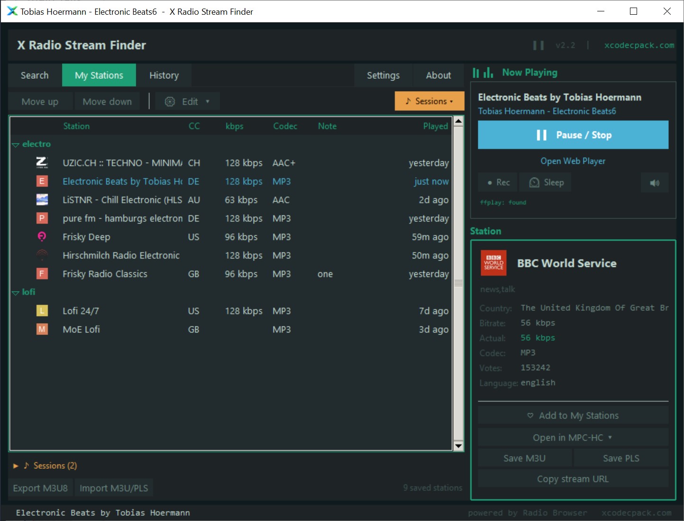Open the orange Sessions dropdown
Viewport: 684px width, 521px height.
pyautogui.click(x=429, y=101)
